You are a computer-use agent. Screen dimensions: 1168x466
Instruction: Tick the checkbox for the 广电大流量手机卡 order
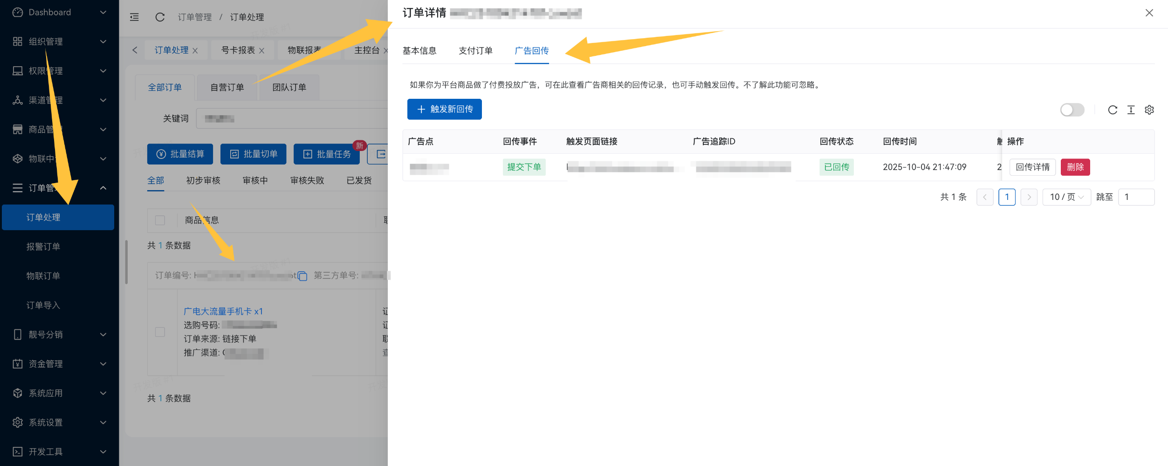point(160,332)
